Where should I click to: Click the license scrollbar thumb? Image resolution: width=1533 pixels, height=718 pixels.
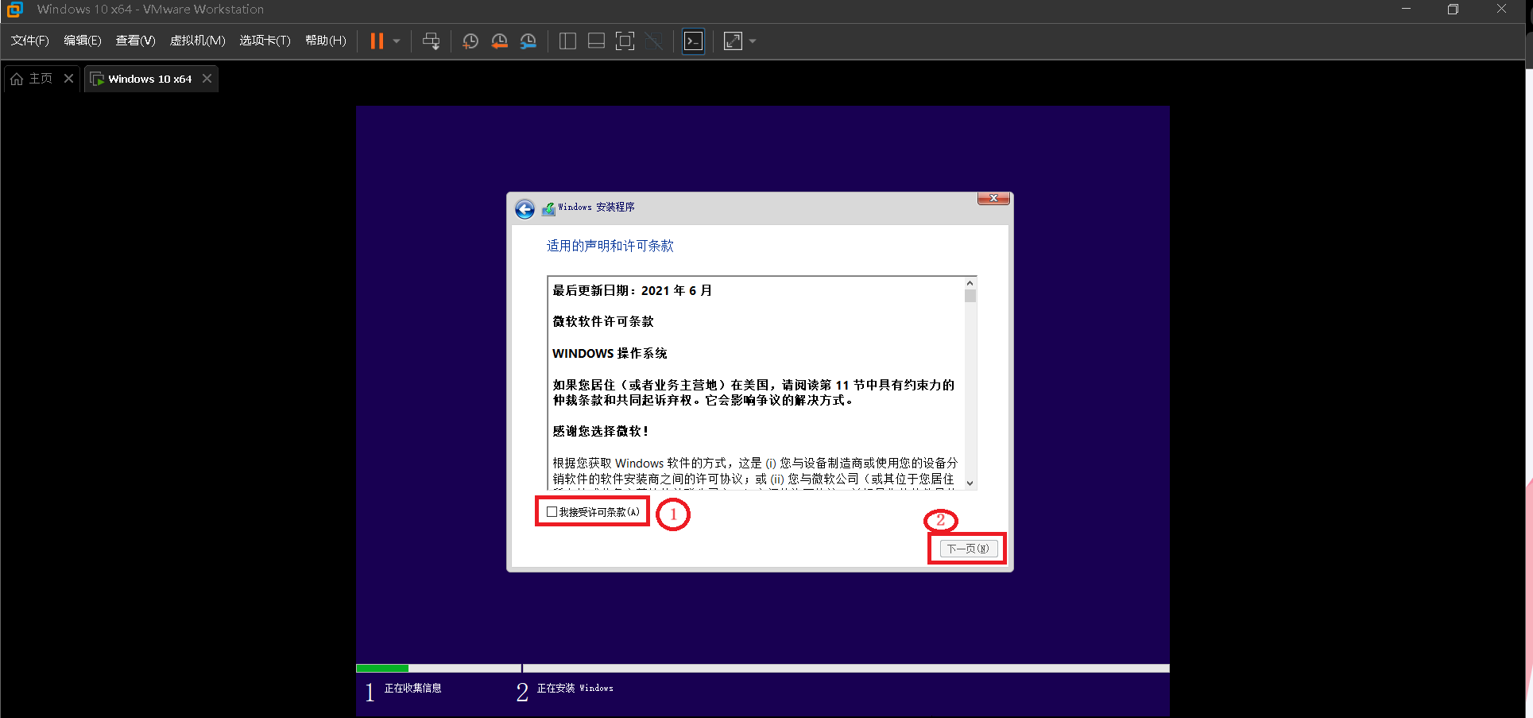[970, 296]
